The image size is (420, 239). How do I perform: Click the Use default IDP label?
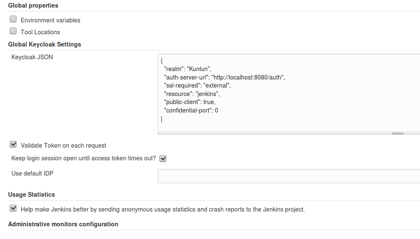[33, 173]
